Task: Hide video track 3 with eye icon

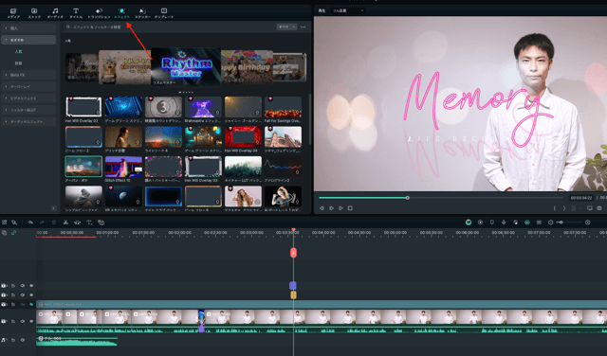Action: click(31, 294)
